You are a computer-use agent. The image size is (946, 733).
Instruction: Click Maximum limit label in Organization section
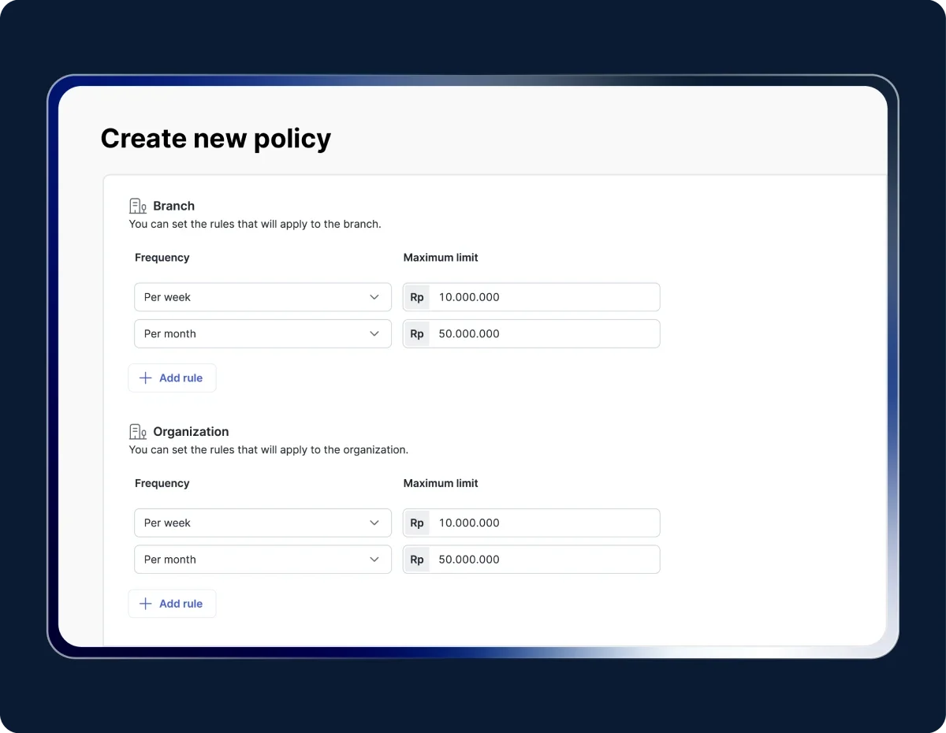[x=441, y=483]
